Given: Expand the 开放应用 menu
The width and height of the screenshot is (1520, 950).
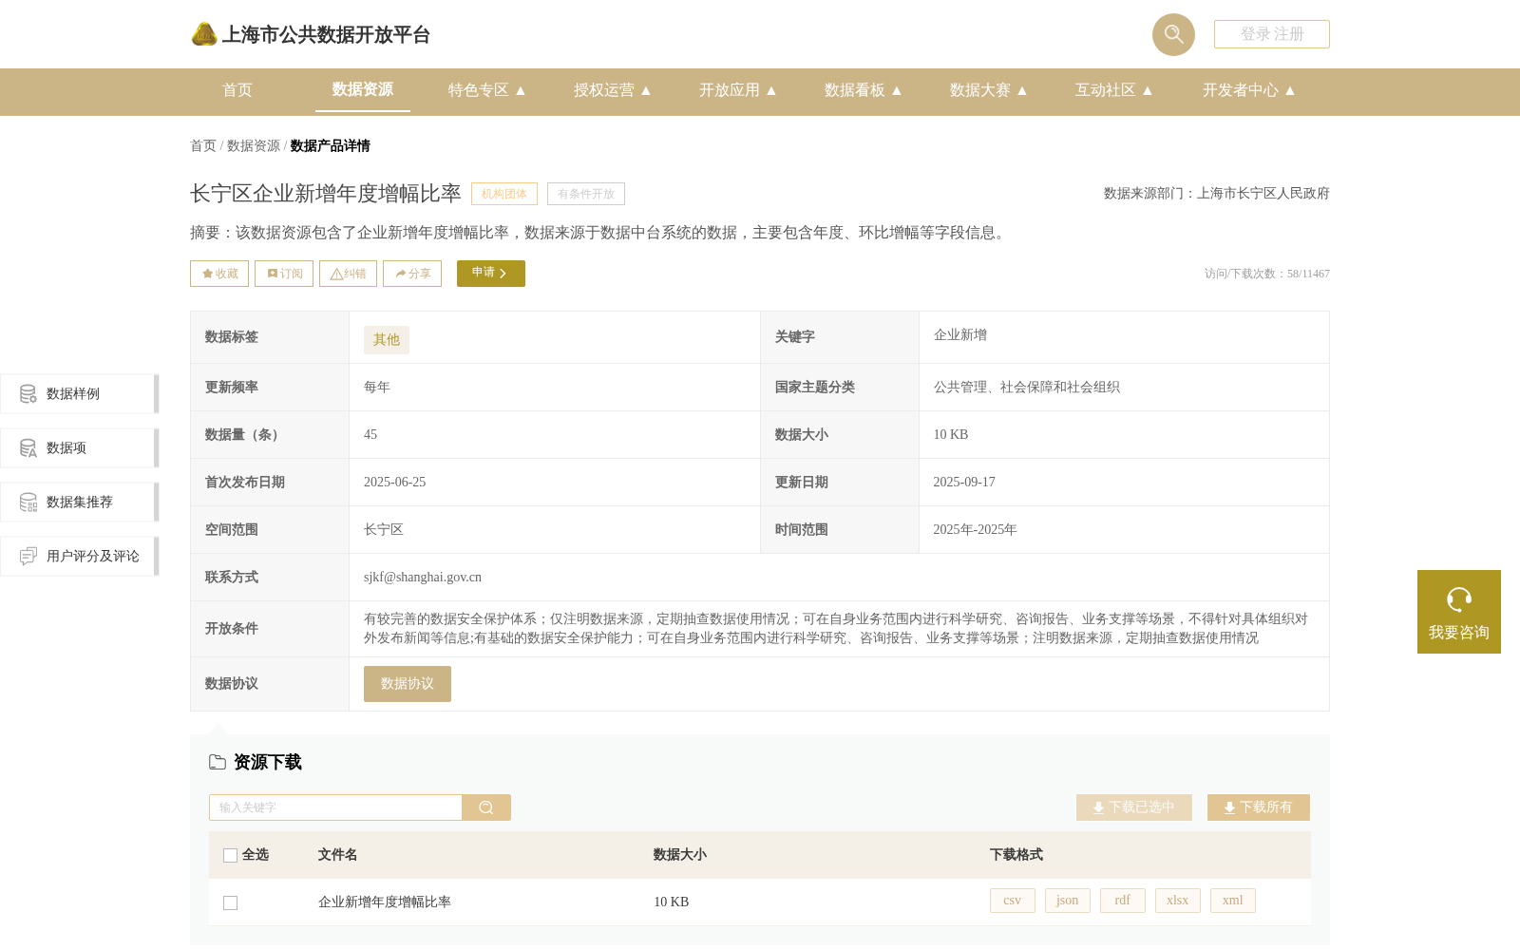Looking at the screenshot, I should (x=738, y=90).
